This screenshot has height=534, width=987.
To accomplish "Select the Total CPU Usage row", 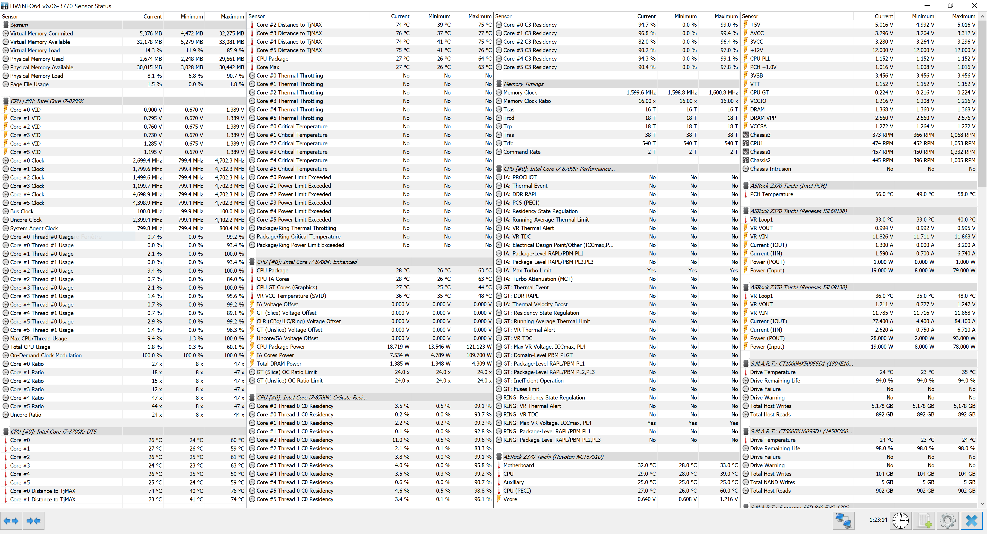I will pyautogui.click(x=30, y=347).
